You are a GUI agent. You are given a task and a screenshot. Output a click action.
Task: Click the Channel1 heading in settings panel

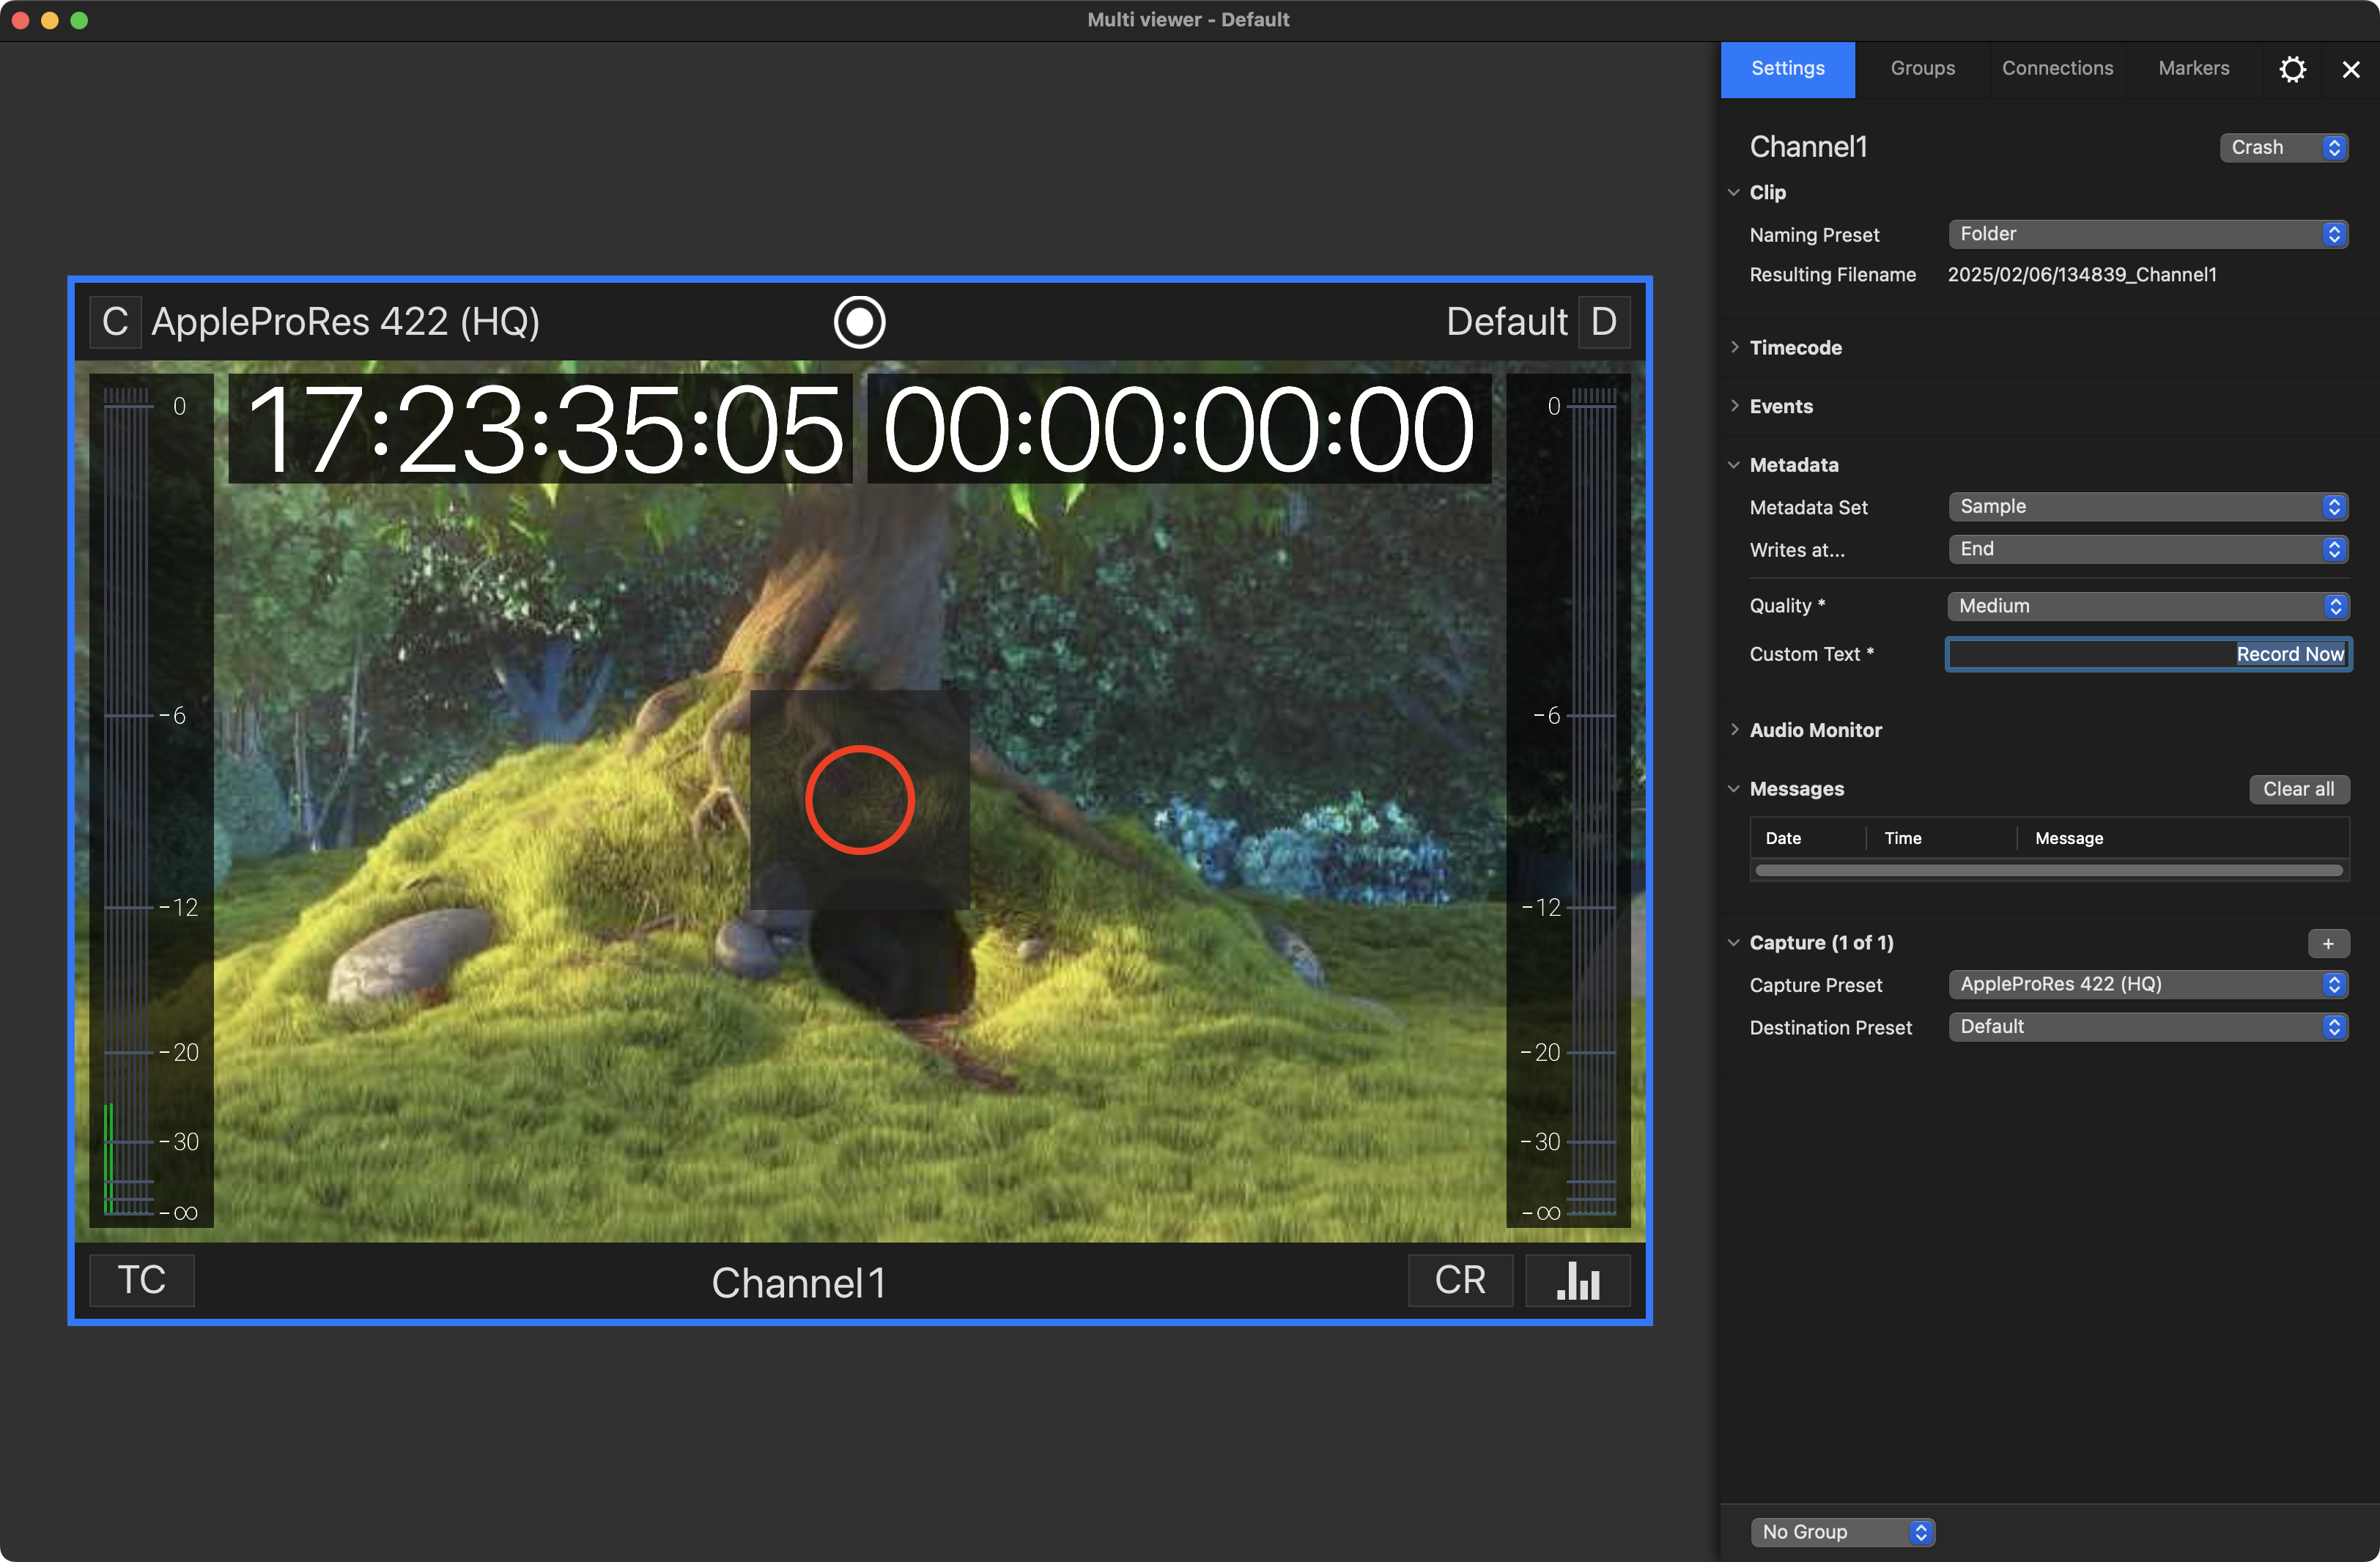[x=1809, y=147]
